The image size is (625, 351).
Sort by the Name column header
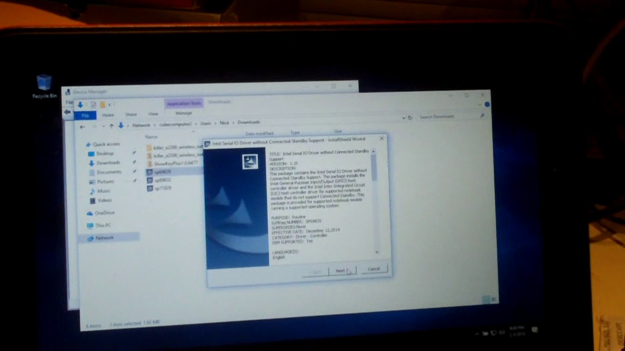(151, 137)
